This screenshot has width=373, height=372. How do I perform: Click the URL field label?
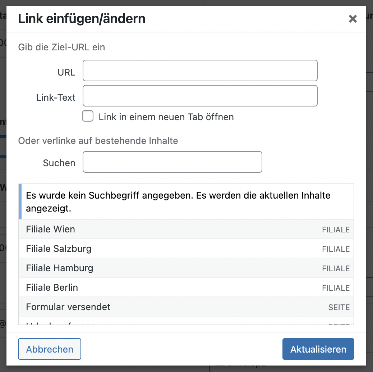[66, 72]
